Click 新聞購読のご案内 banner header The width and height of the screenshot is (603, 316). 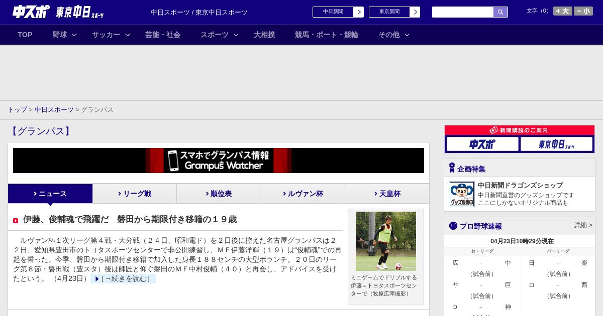click(x=520, y=130)
